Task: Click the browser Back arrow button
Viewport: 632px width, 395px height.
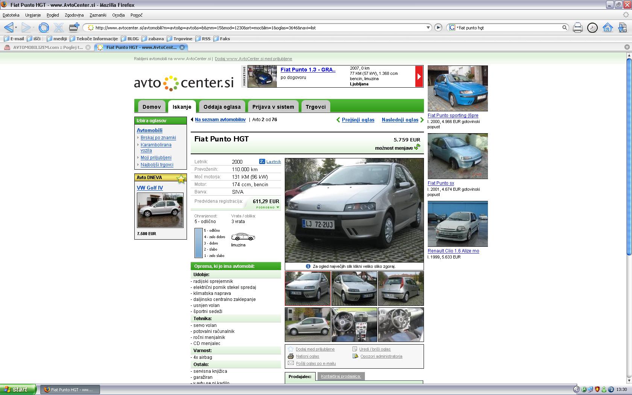Action: coord(9,27)
